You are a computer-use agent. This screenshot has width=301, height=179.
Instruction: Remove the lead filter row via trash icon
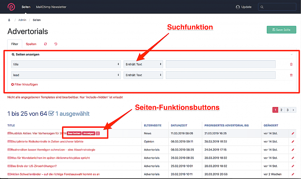291,75
